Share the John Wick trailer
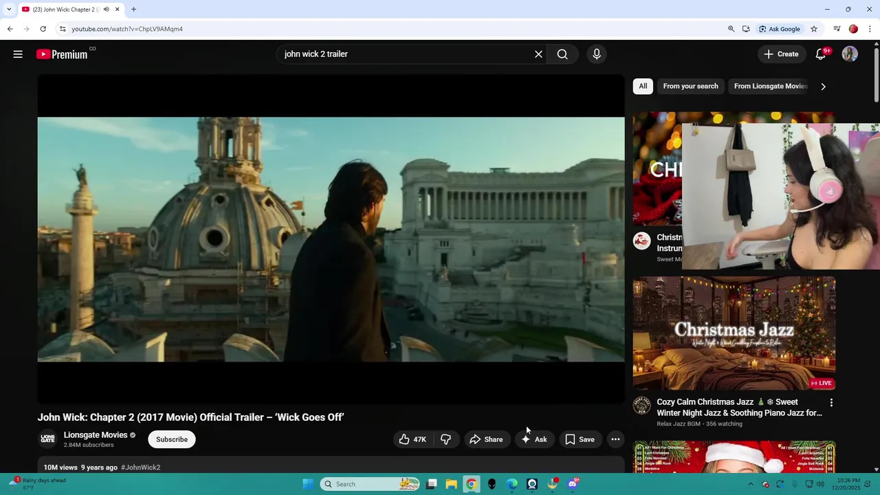 coord(486,439)
